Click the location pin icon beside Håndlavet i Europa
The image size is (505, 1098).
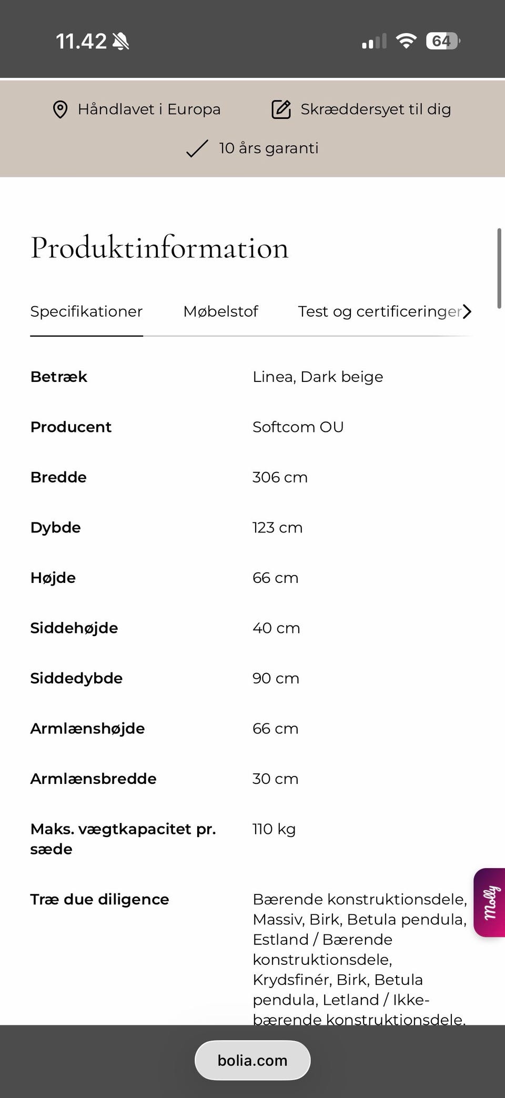(x=61, y=109)
